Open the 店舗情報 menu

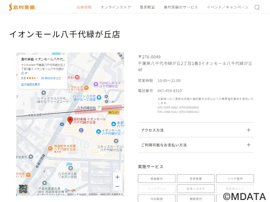84,7
